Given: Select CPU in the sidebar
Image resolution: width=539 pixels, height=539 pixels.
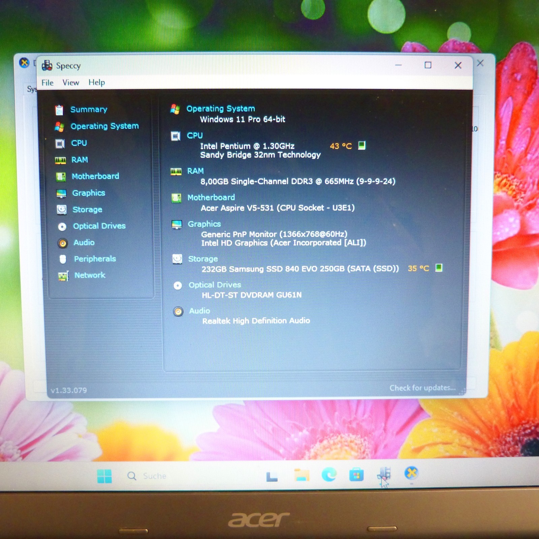Looking at the screenshot, I should [79, 143].
